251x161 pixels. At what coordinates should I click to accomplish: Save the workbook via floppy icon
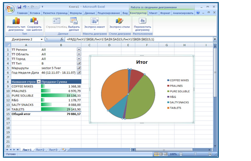[x=19, y=7]
